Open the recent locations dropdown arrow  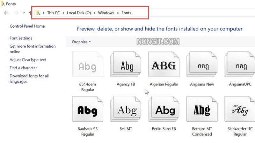(x=24, y=13)
